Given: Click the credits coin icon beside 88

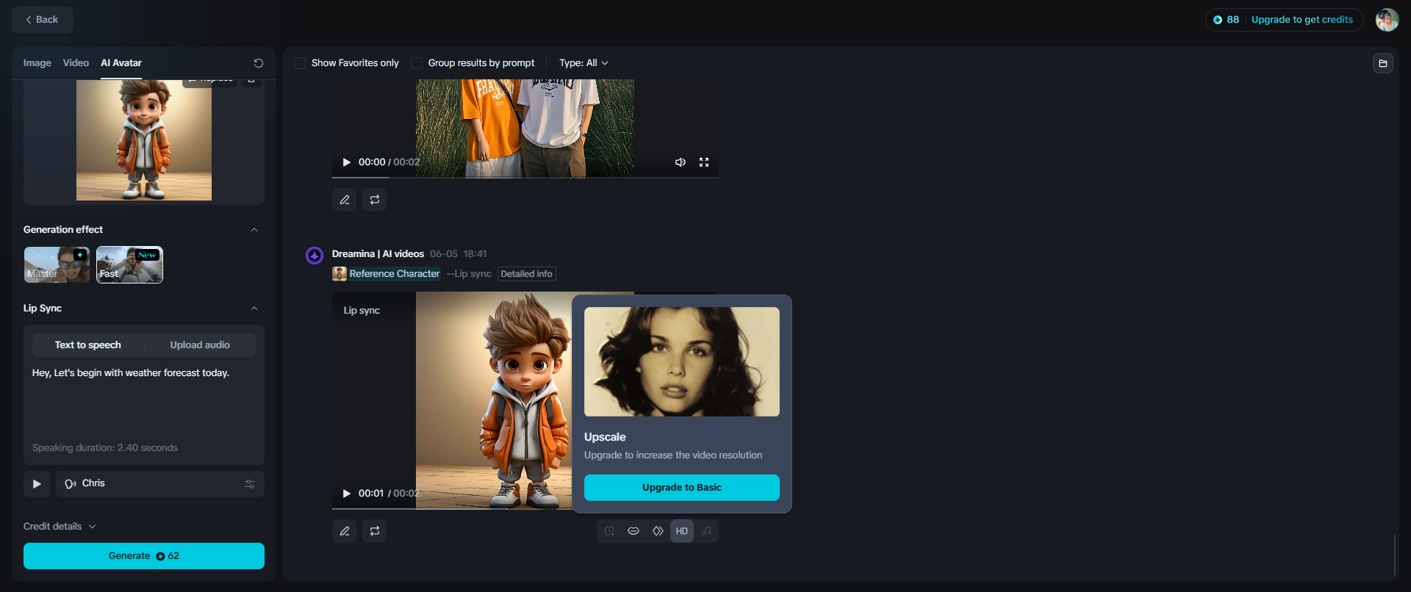Looking at the screenshot, I should 1218,20.
